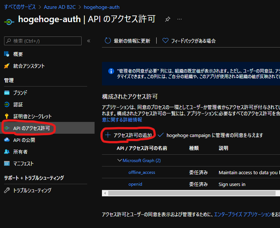Click API / アクセス許可の名前 column header

[x=142, y=148]
